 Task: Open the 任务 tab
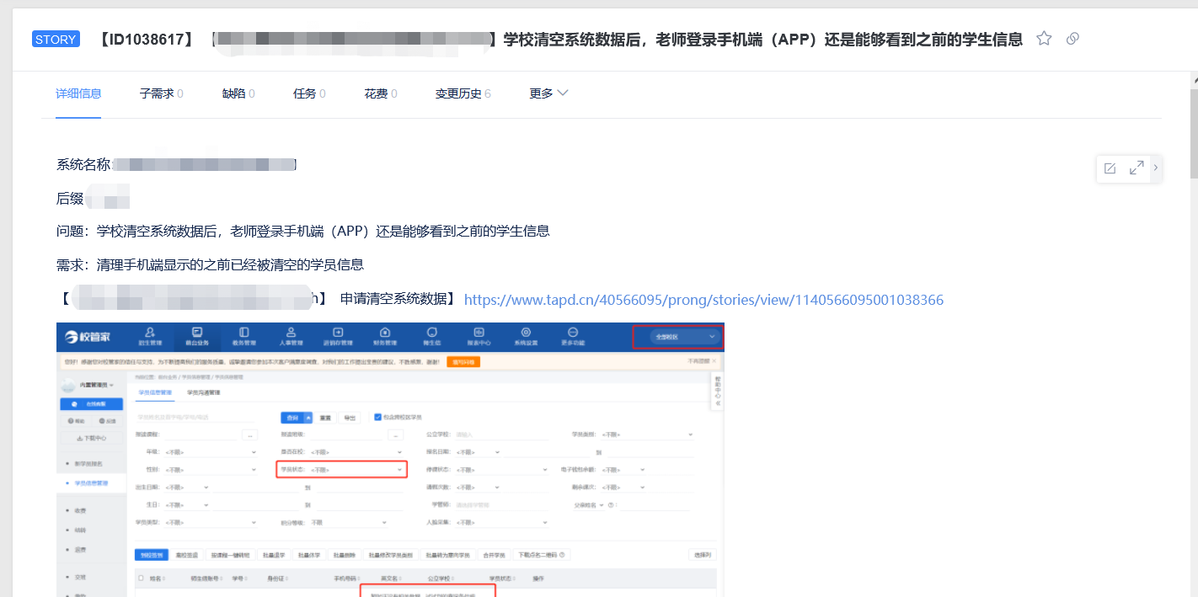[309, 93]
